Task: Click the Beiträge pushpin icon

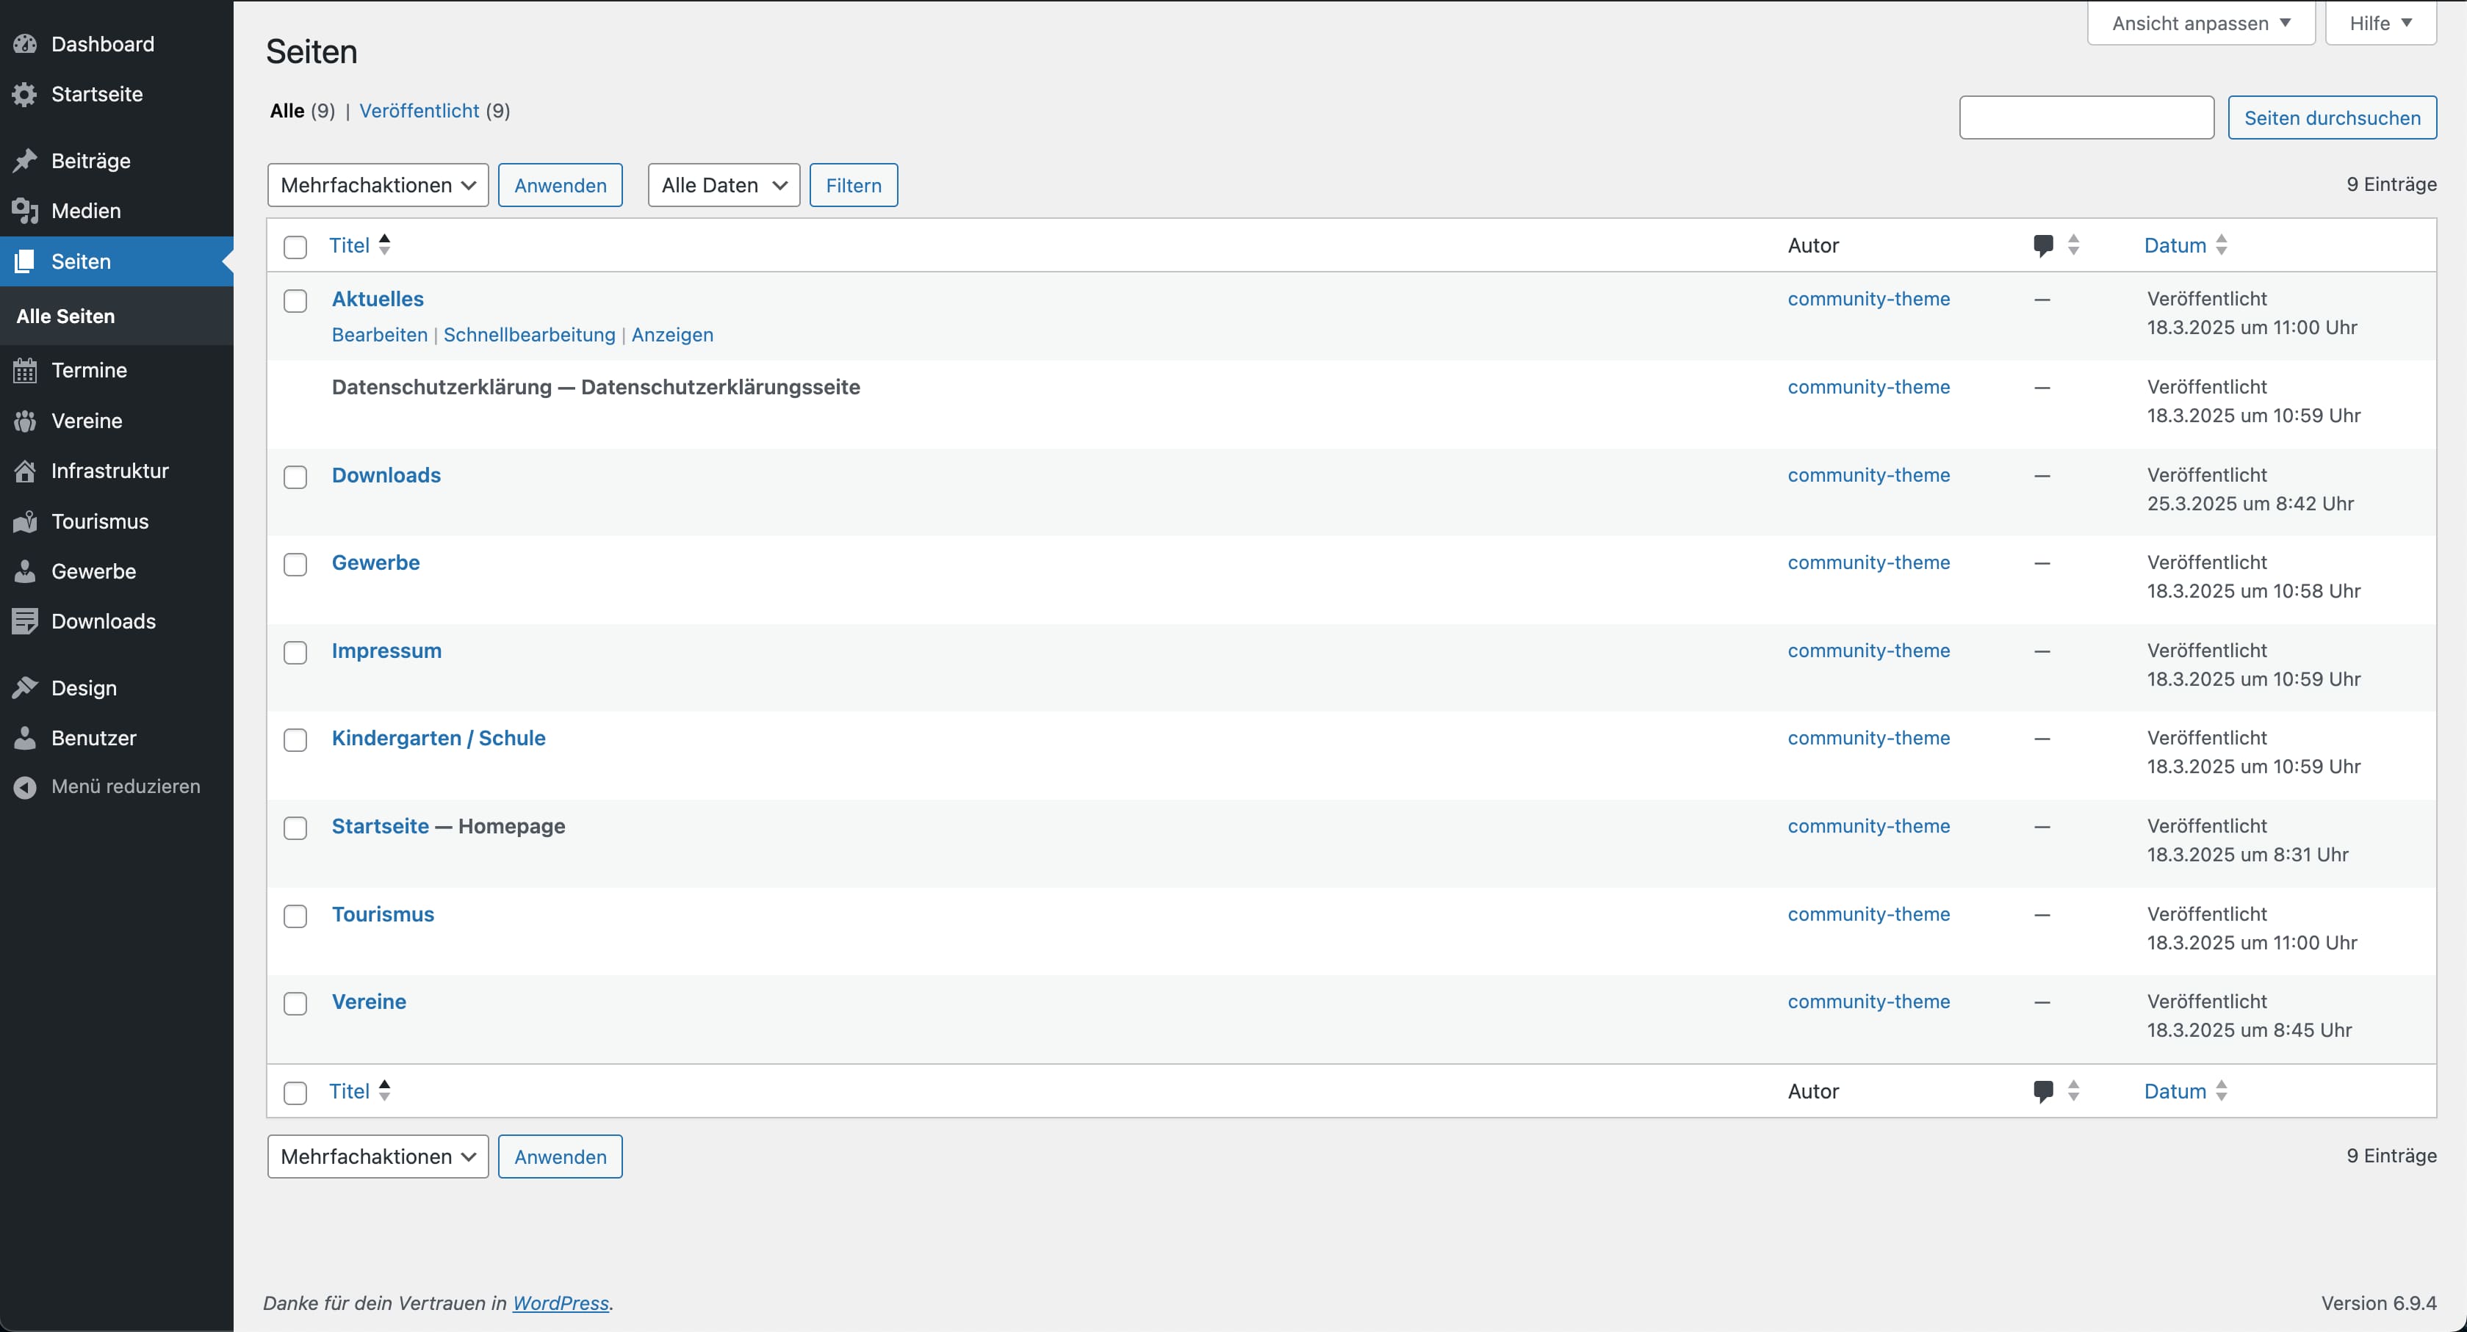Action: [25, 161]
